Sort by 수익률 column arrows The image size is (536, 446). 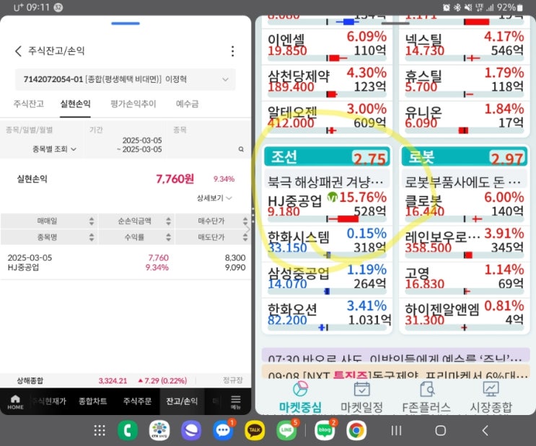click(x=168, y=237)
